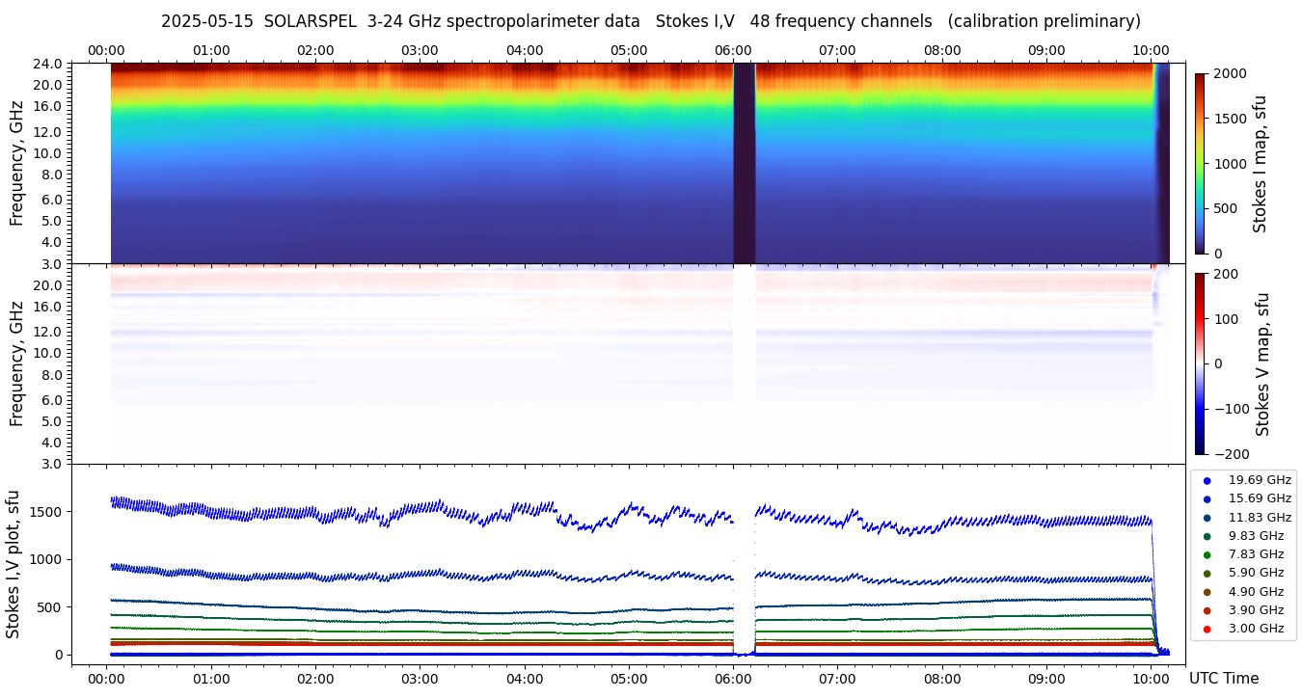This screenshot has width=1302, height=699.
Task: Click the dark data gap in Stokes I map
Action: [744, 164]
